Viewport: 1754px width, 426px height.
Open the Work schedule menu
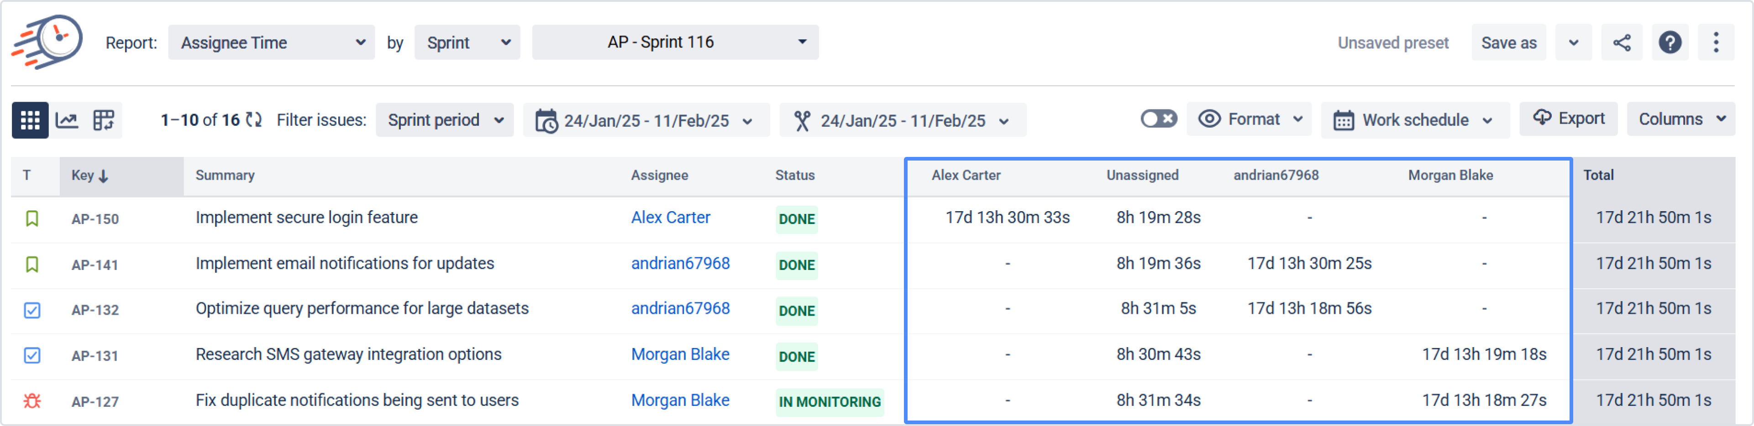(x=1415, y=120)
